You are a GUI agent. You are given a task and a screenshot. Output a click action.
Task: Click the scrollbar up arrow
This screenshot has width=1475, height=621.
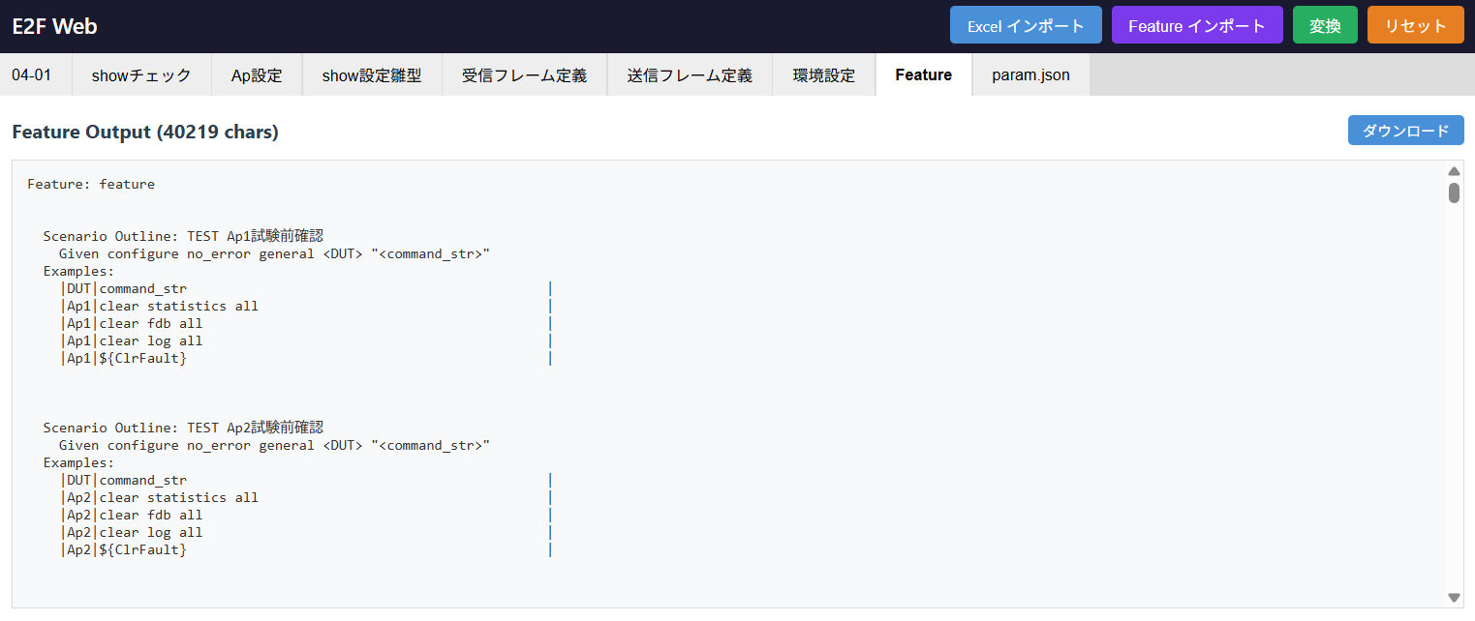[x=1454, y=170]
